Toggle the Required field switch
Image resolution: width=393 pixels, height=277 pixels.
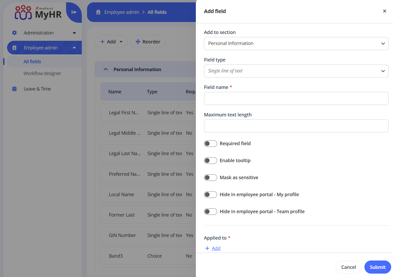[x=211, y=143]
